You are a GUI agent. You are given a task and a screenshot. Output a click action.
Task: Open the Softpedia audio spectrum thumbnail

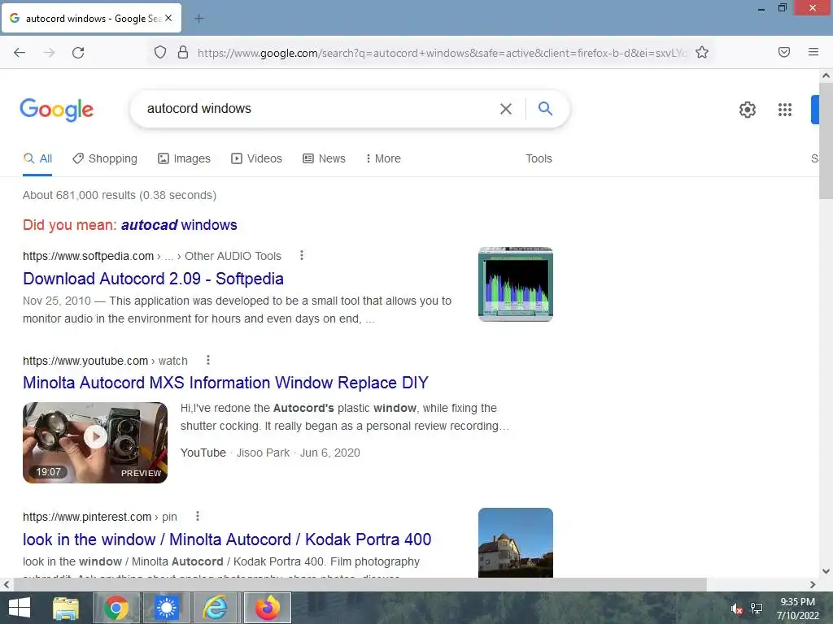tap(515, 284)
